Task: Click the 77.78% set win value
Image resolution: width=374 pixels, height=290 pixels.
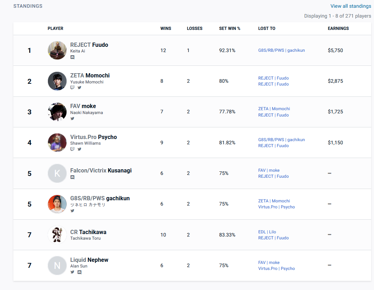Action: 227,112
